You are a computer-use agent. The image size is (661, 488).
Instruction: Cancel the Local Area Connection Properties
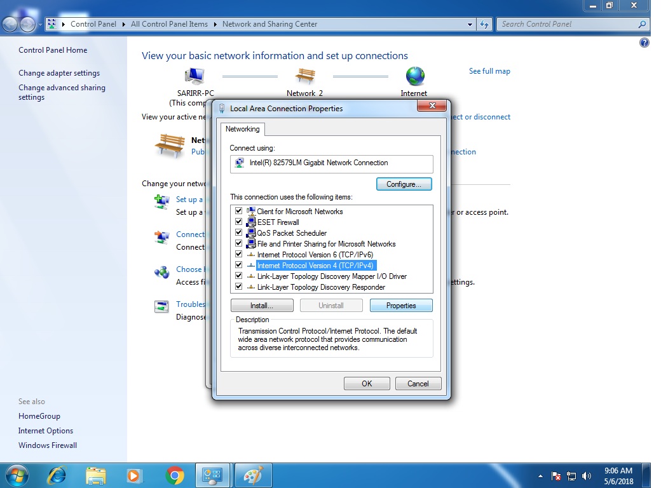pos(418,384)
